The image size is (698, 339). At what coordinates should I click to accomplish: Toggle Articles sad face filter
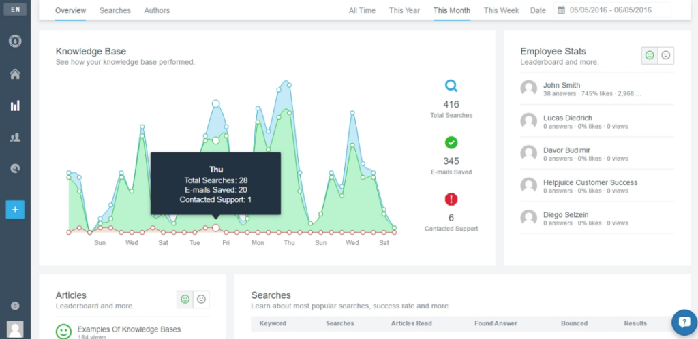201,300
